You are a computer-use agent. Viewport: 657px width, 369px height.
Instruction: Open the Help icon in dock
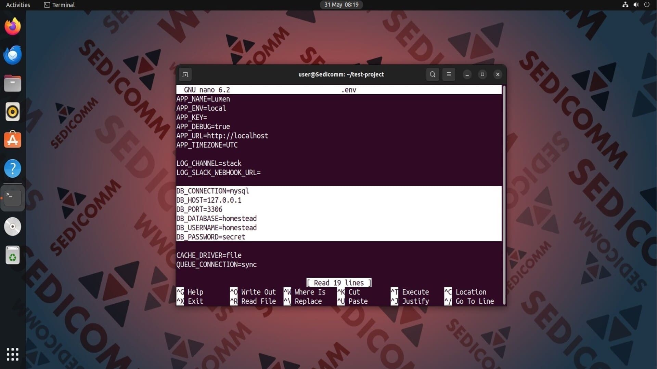[x=13, y=168]
